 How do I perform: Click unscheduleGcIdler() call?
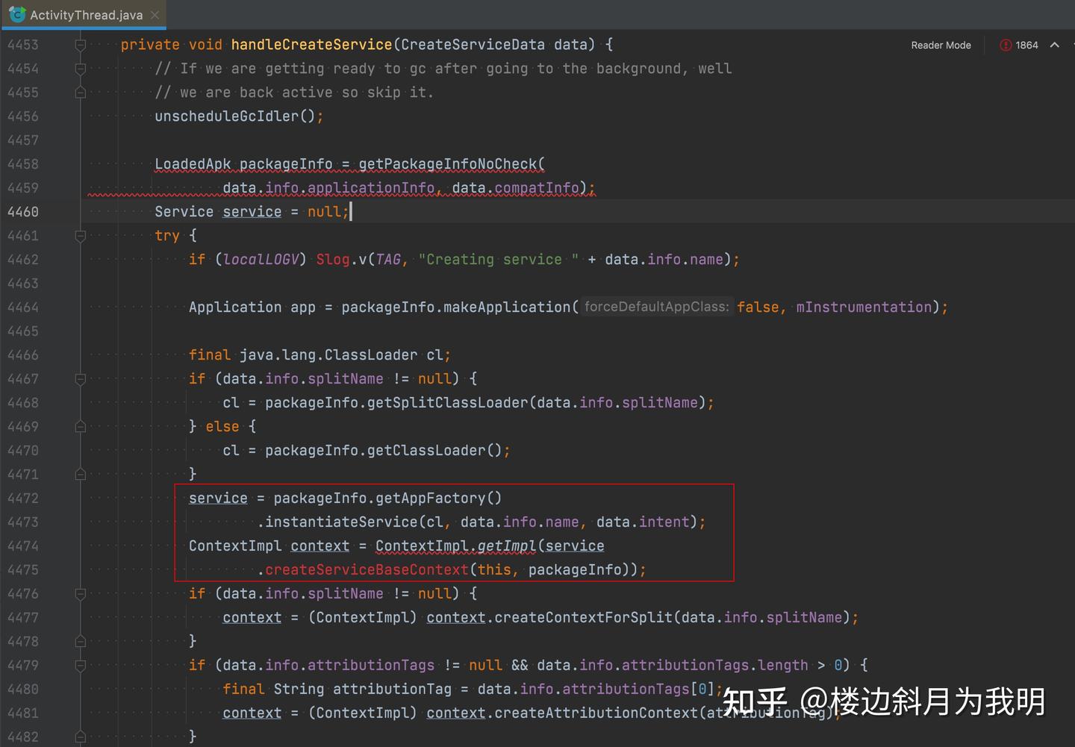pos(234,116)
